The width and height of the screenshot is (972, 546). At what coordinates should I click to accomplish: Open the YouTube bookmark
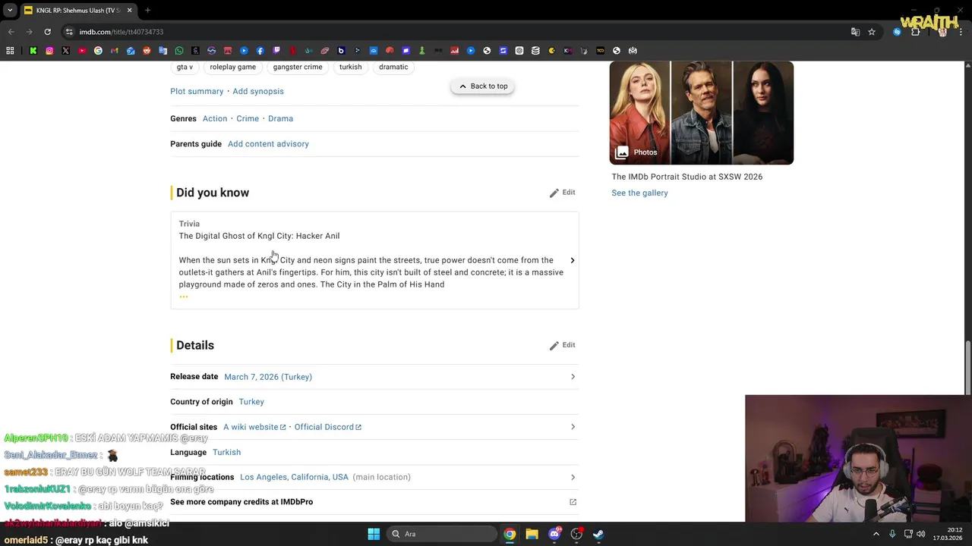click(82, 51)
